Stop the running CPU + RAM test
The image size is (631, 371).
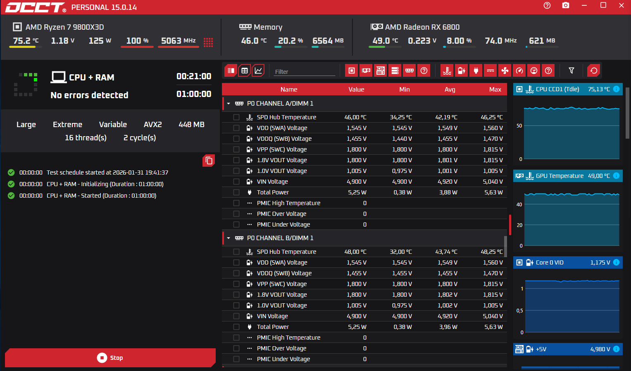pyautogui.click(x=110, y=358)
